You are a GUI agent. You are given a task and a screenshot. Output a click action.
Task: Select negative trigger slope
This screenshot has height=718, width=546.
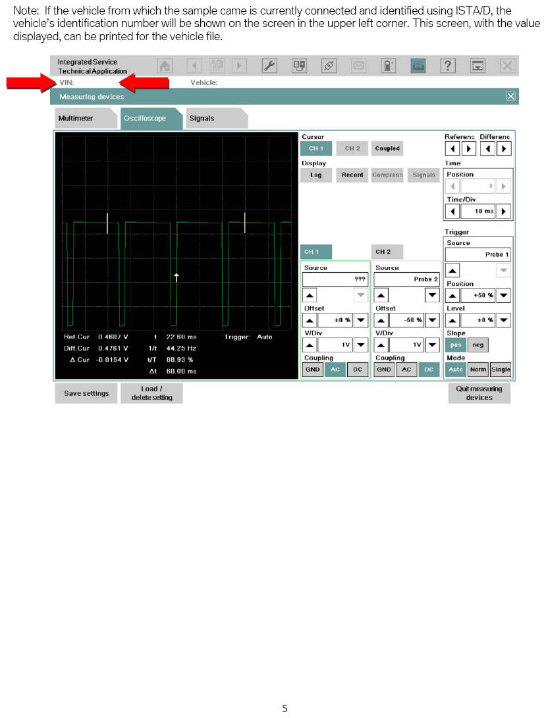[x=478, y=345]
